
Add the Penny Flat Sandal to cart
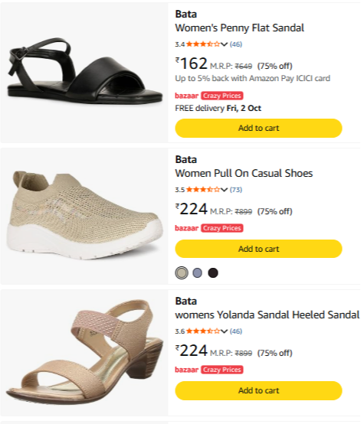click(x=258, y=128)
